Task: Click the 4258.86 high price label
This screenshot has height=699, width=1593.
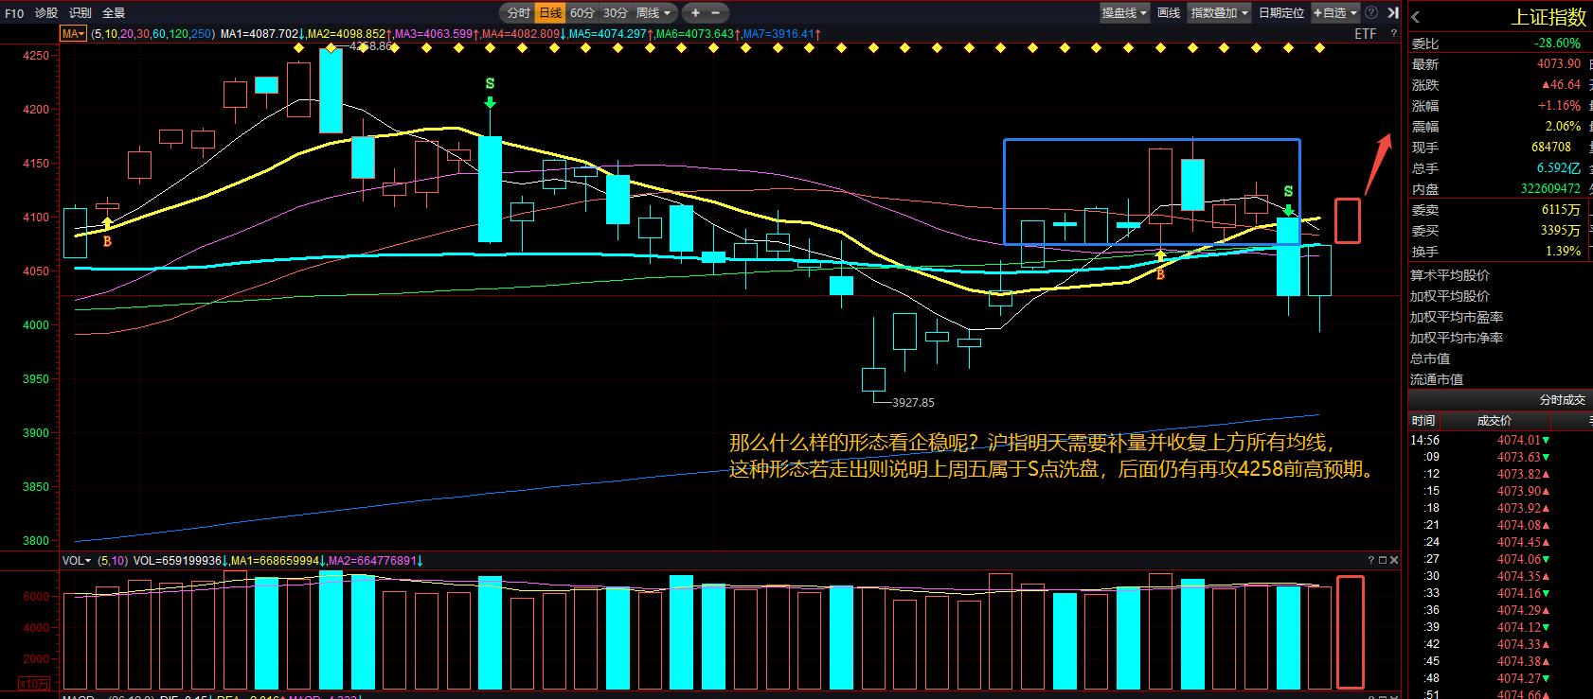Action: pyautogui.click(x=370, y=45)
